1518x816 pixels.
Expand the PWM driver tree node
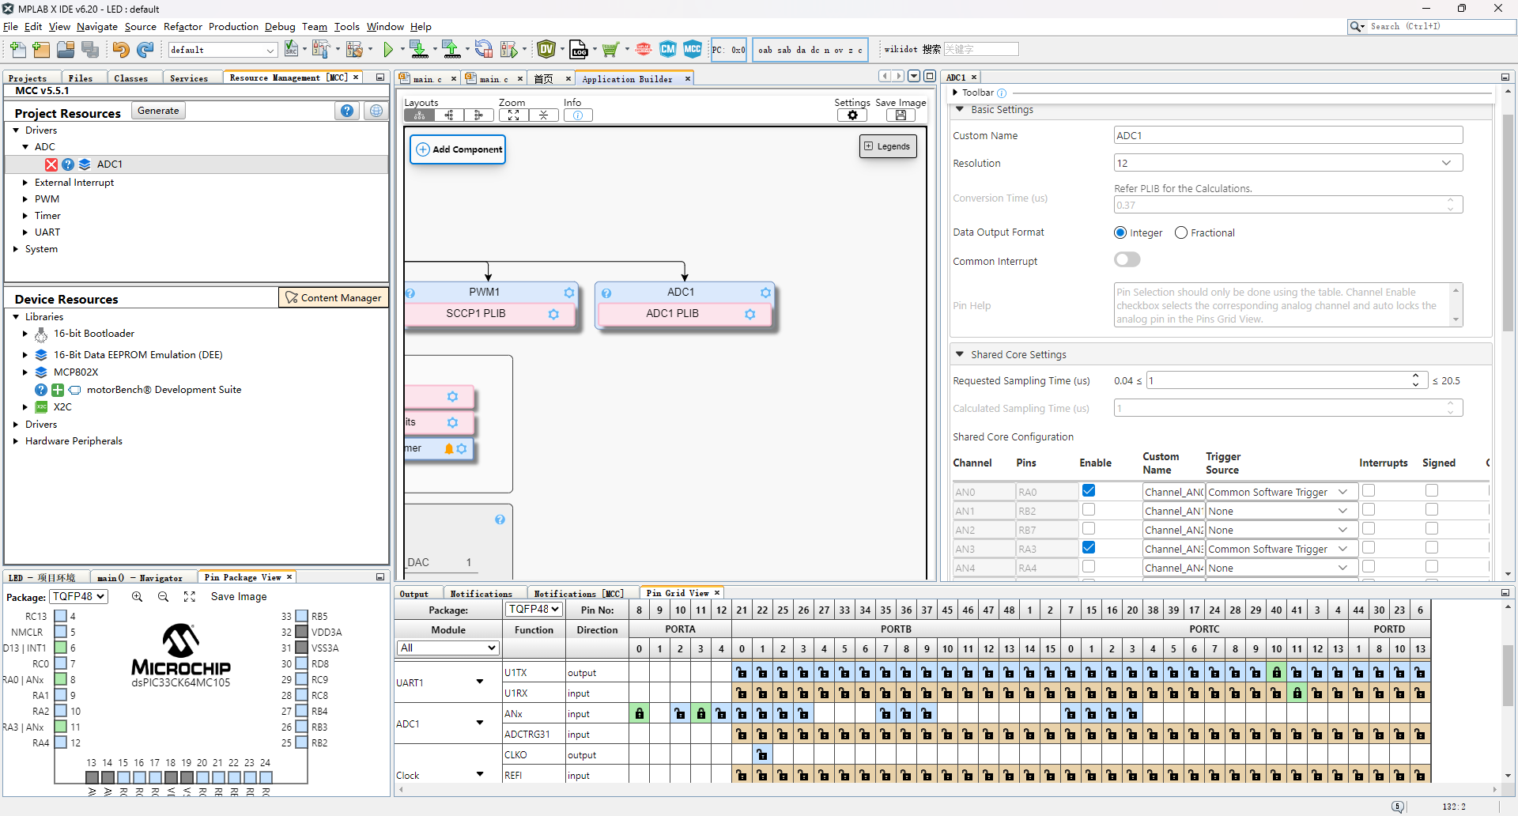[25, 199]
